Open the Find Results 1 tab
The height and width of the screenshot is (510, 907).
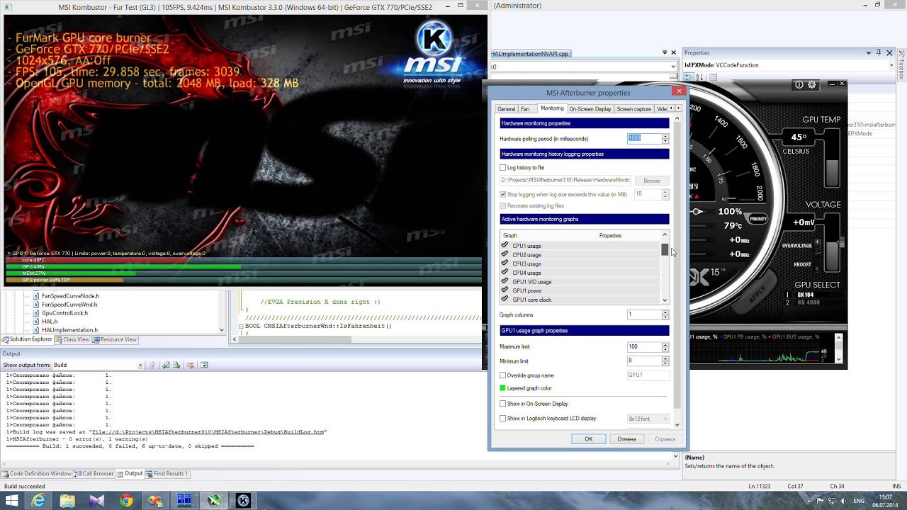(x=167, y=474)
